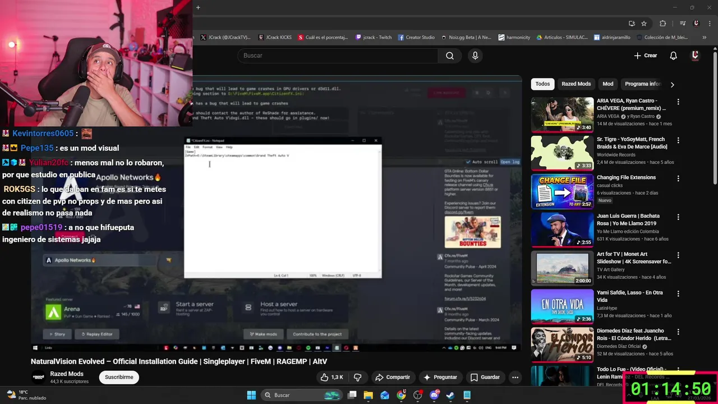The height and width of the screenshot is (404, 718).
Task: Open YouTube notifications bell
Action: coord(673,56)
